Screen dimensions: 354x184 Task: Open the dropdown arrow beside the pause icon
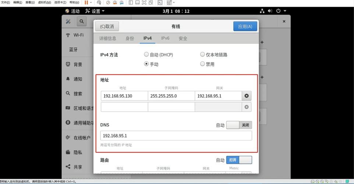point(91,3)
